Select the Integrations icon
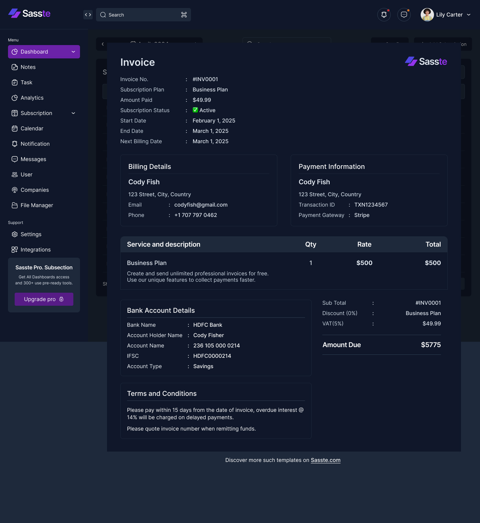 pos(15,250)
